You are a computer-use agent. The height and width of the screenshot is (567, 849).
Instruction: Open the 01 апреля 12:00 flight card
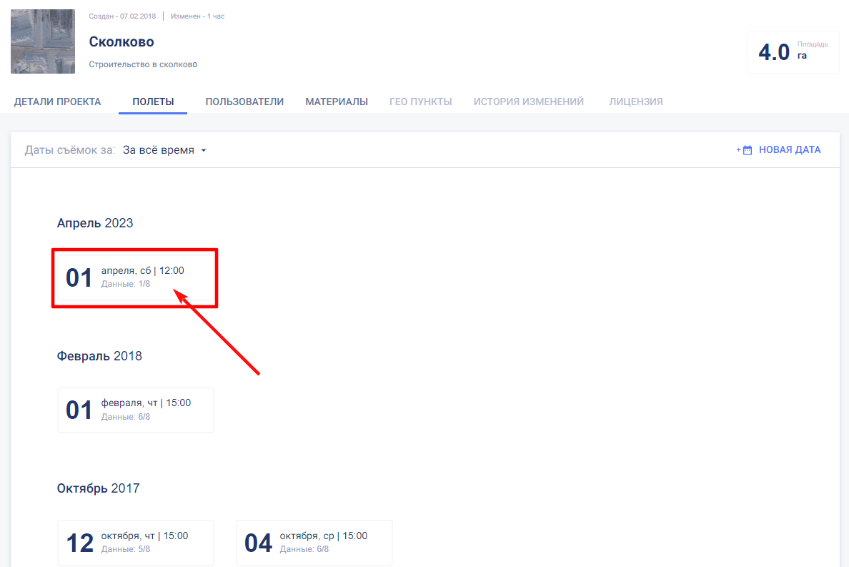click(x=135, y=277)
